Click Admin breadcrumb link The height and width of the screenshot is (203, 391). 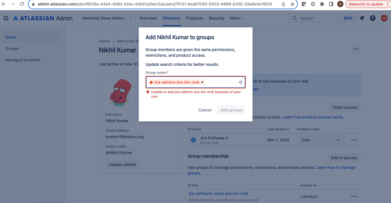point(105,41)
